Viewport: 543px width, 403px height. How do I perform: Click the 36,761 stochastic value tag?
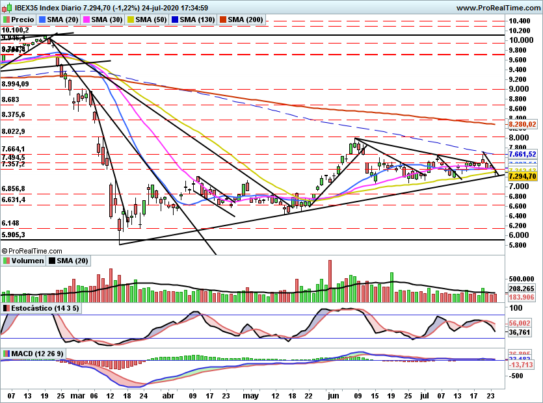519,332
